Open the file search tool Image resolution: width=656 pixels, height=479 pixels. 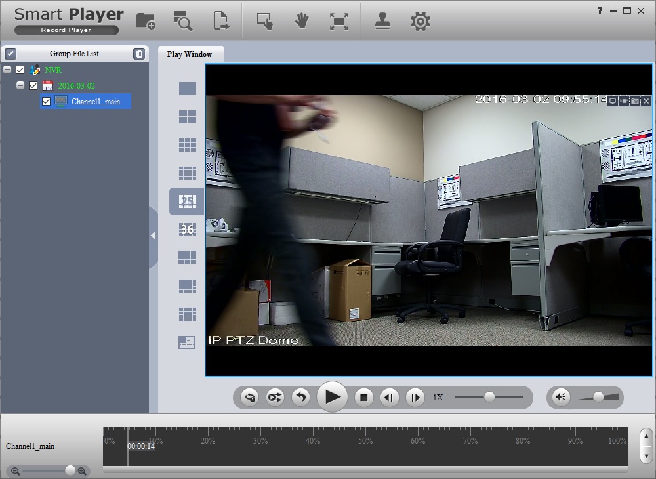[x=182, y=21]
